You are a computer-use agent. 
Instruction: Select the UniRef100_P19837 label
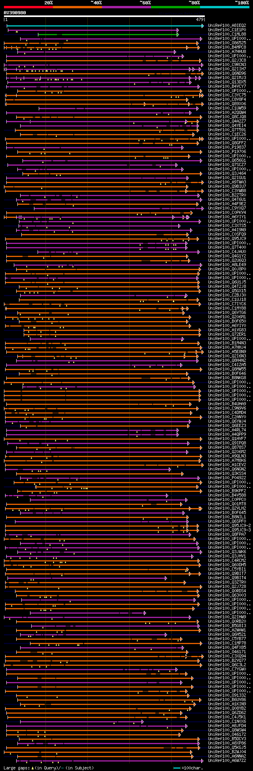click(227, 147)
